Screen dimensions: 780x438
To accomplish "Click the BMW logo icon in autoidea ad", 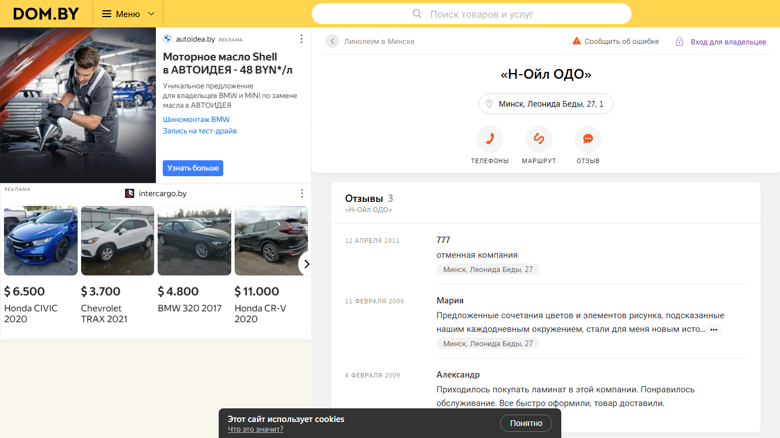I will click(167, 39).
